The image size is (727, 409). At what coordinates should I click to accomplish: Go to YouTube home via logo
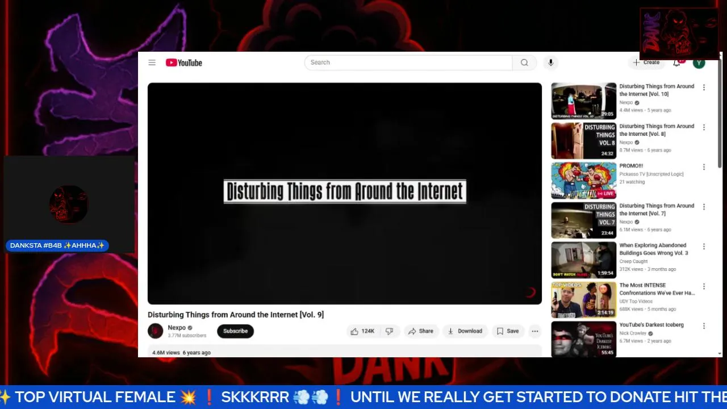[x=183, y=62]
